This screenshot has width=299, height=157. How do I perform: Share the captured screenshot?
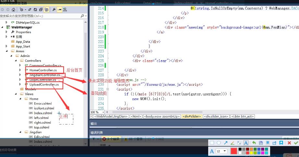tap(274, 143)
